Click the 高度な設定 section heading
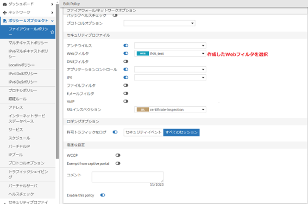308x204 pixels. pyautogui.click(x=76, y=145)
